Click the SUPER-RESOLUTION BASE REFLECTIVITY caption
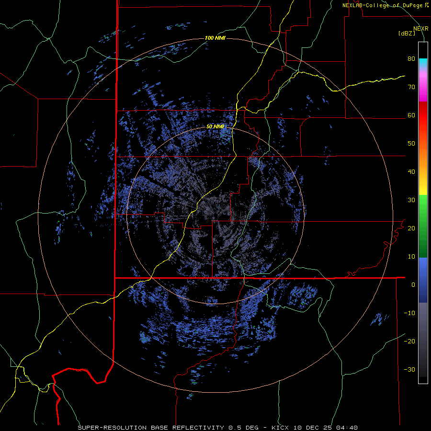 coord(151,428)
